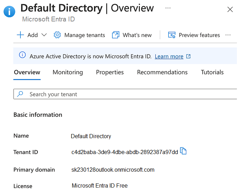
Task: Open the Properties tab
Action: click(x=110, y=72)
